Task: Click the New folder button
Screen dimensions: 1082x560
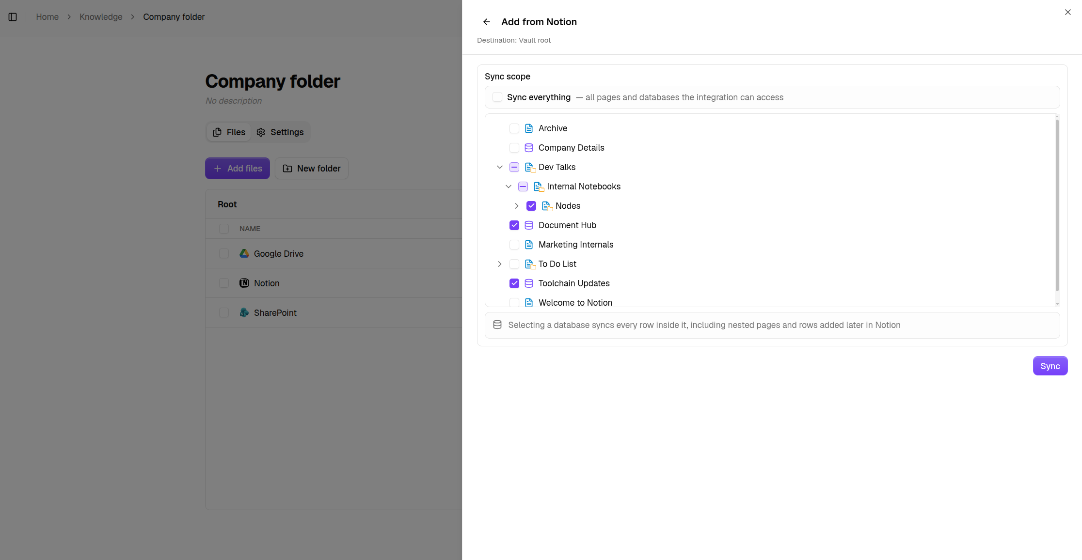Action: 312,169
